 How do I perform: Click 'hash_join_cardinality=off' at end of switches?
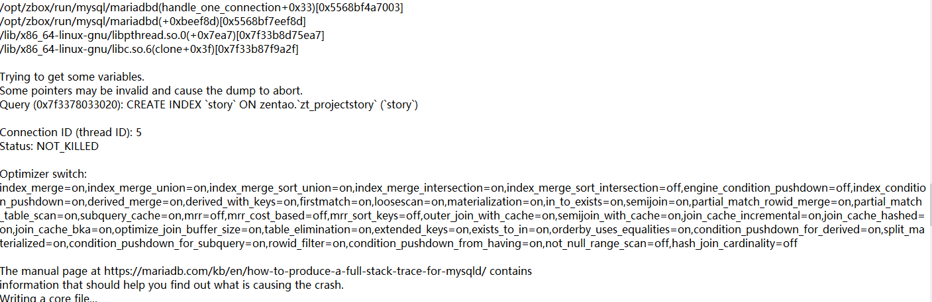click(x=735, y=244)
